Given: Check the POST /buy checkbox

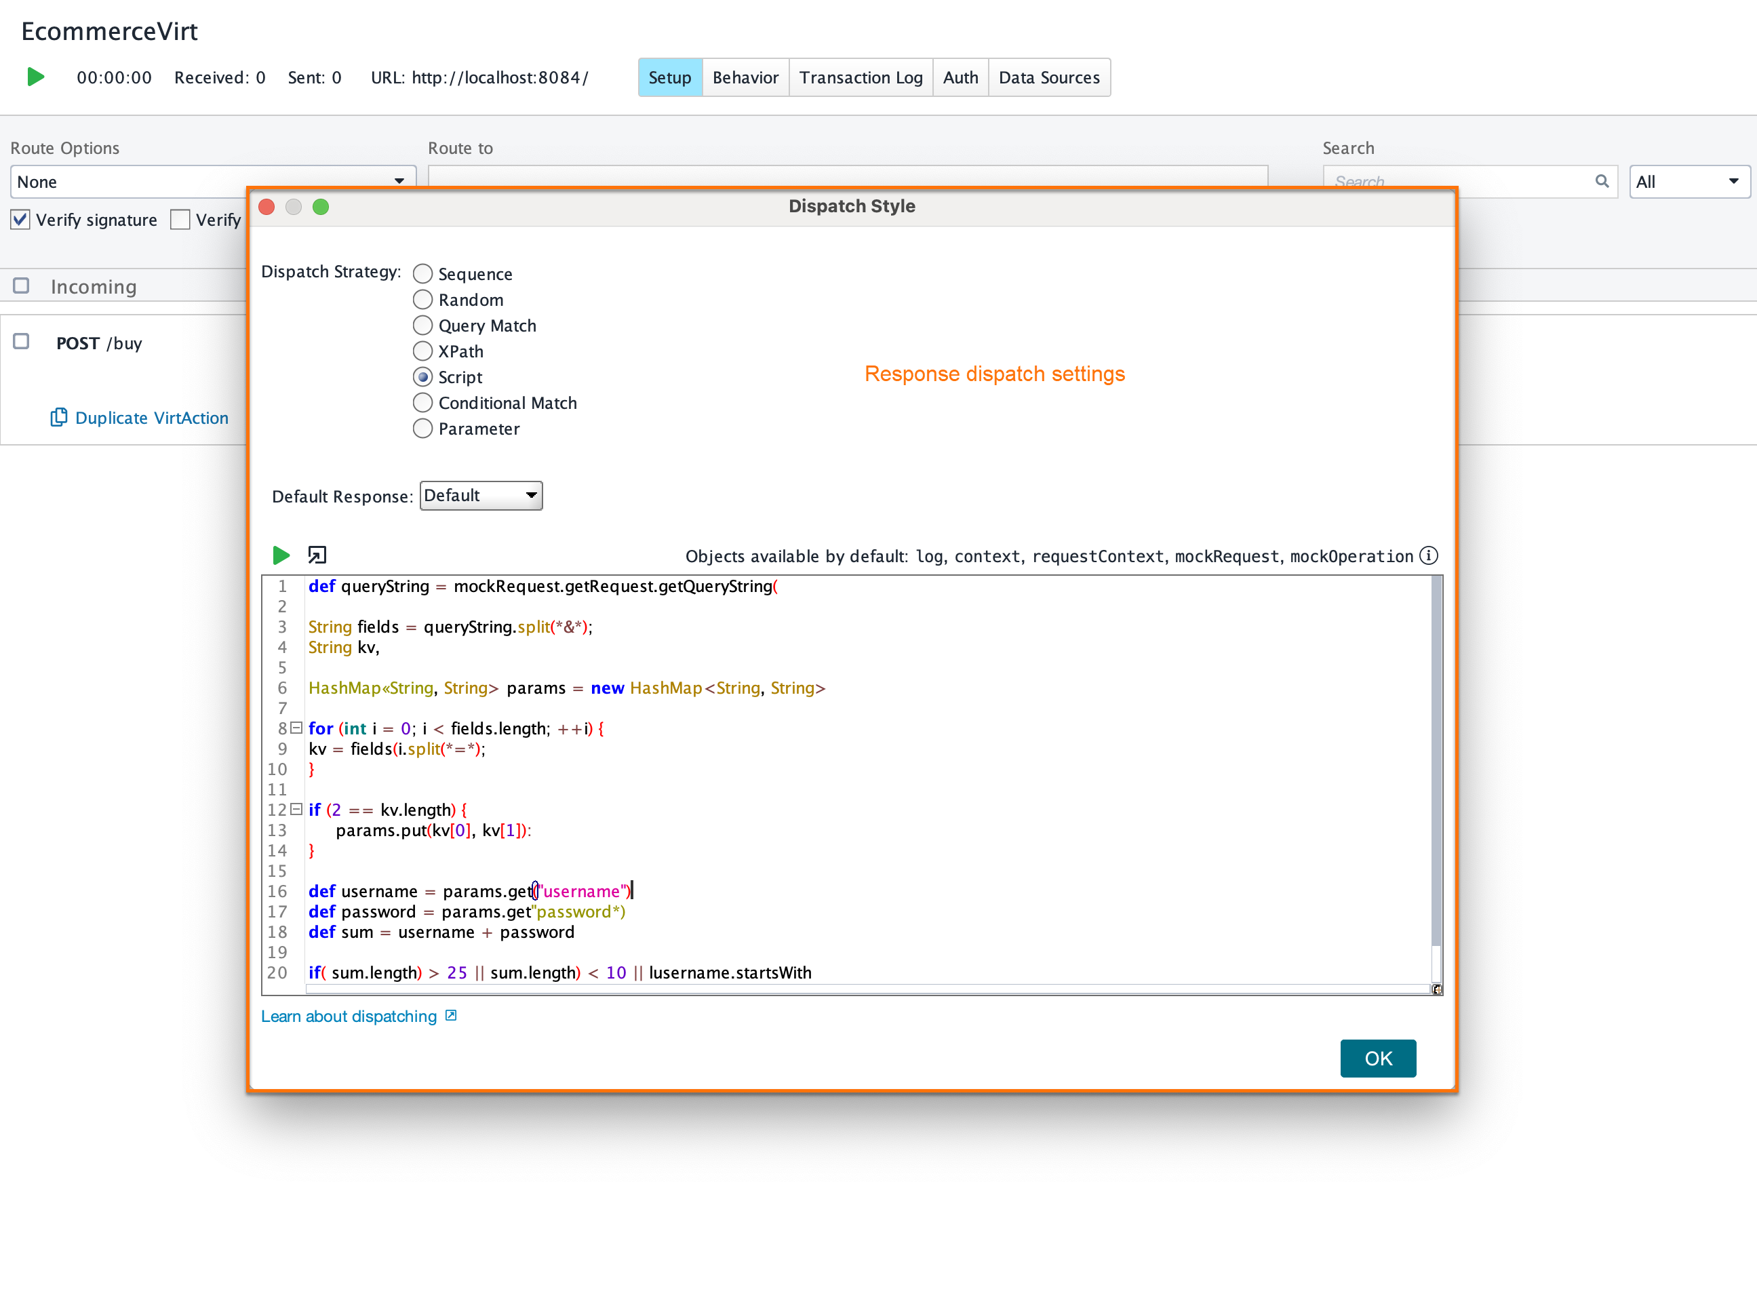Looking at the screenshot, I should pos(20,341).
